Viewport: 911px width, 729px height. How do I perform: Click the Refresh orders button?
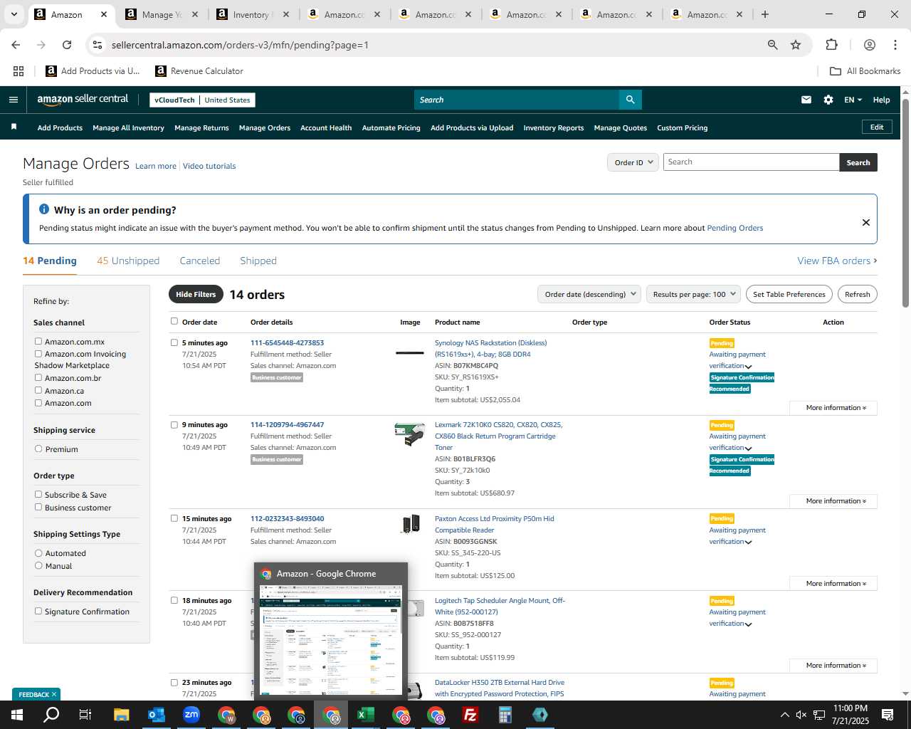pos(857,294)
